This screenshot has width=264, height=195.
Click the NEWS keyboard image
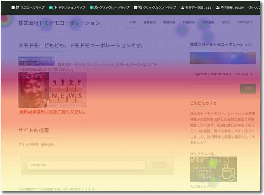(68, 90)
